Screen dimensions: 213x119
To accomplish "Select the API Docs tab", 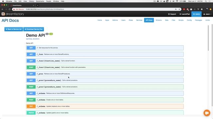I will pyautogui.click(x=149, y=20).
